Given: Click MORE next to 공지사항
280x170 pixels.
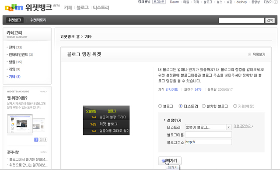Looking at the screenshot, I should tap(43, 152).
